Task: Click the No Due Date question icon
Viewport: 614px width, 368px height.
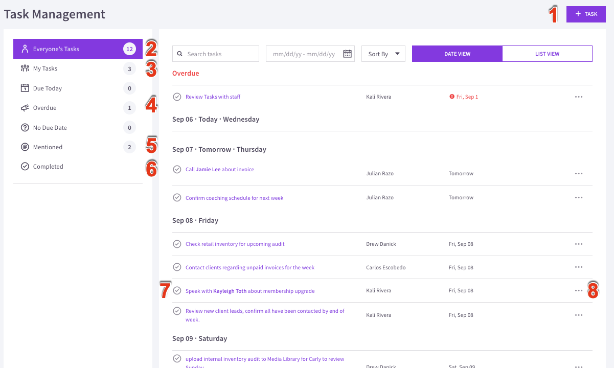Action: (25, 127)
